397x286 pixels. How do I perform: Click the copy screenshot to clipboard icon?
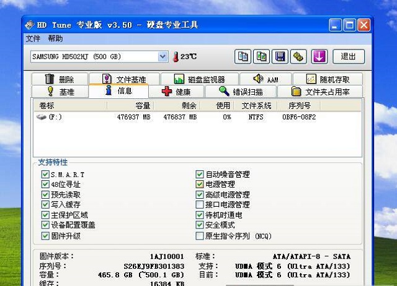(261, 56)
